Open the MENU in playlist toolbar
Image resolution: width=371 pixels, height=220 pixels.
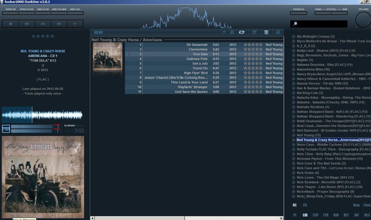[x=99, y=32]
